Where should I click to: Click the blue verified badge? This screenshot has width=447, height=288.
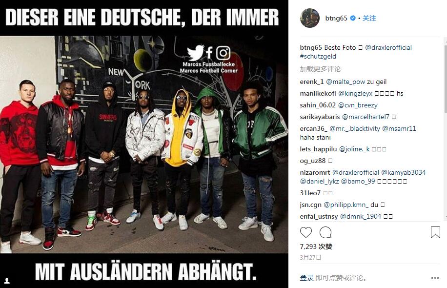click(x=353, y=18)
